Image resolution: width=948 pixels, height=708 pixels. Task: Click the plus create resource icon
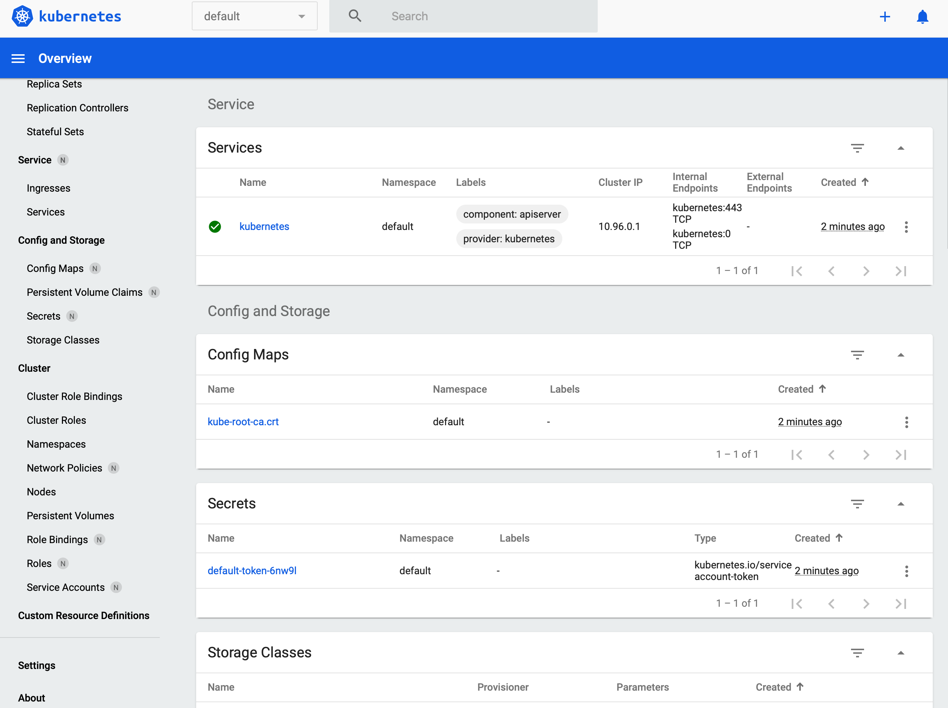pyautogui.click(x=885, y=17)
